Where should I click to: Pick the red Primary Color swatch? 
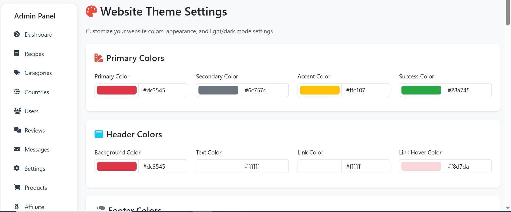point(117,90)
